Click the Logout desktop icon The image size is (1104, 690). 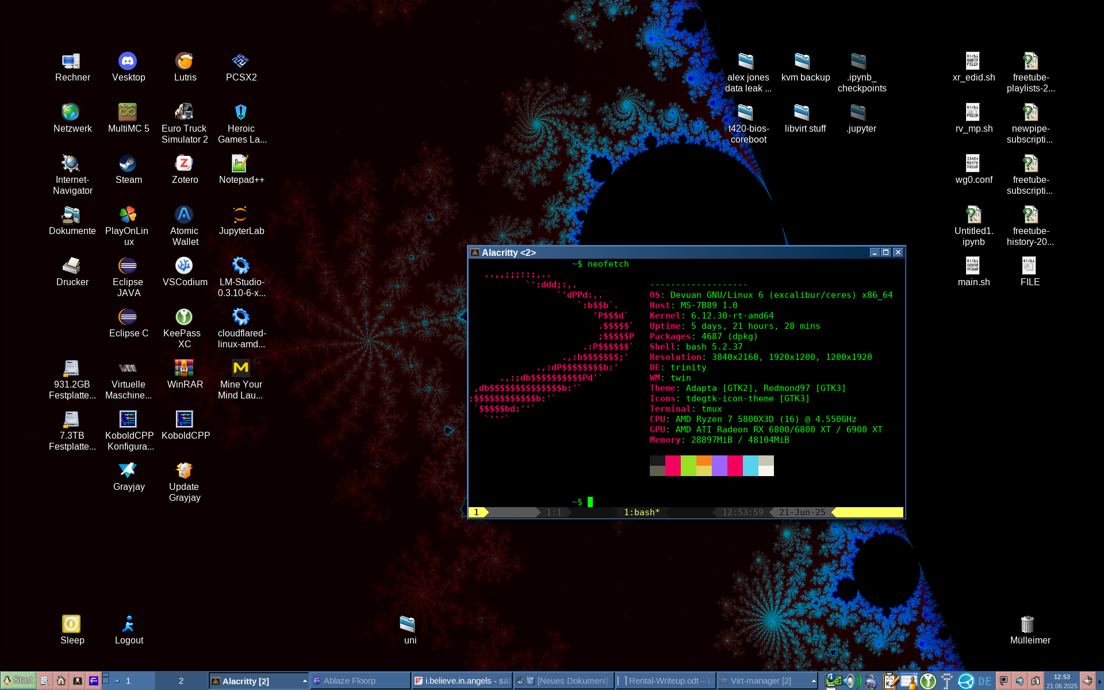coord(128,630)
